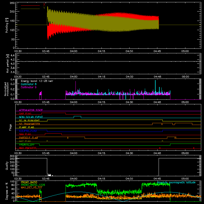The image size is (204, 204).
Task: Click the FRONTS_OFF flag label
Action: 27,145
